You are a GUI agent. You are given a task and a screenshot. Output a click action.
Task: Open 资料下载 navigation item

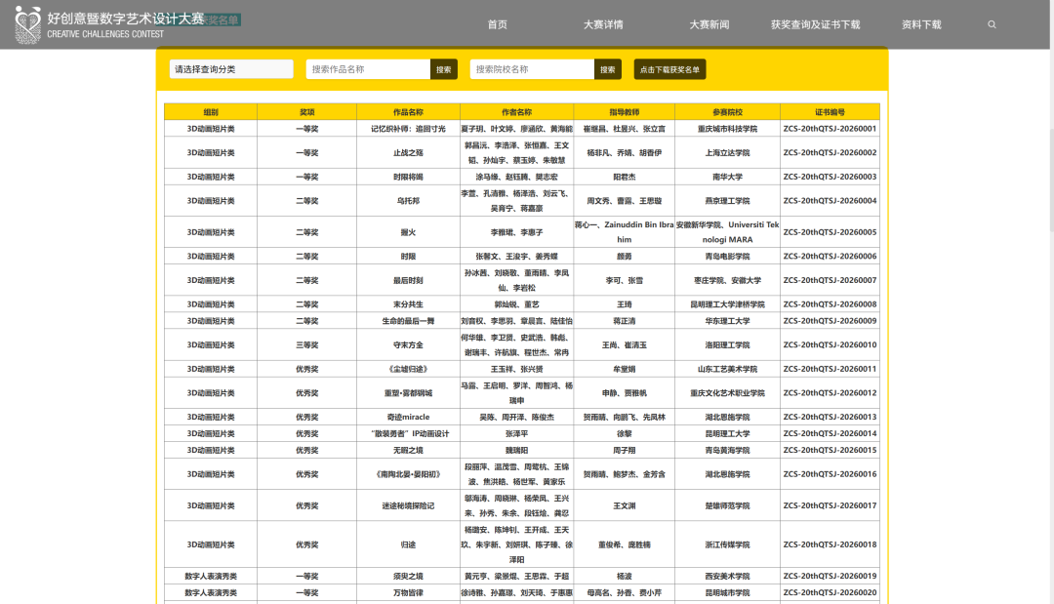(x=921, y=24)
